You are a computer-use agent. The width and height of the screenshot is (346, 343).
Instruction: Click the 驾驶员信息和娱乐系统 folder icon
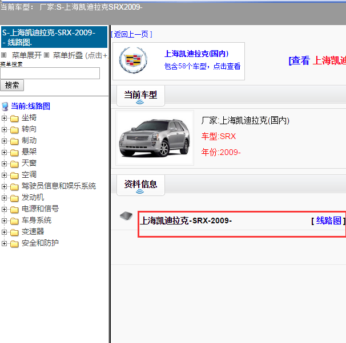14,187
